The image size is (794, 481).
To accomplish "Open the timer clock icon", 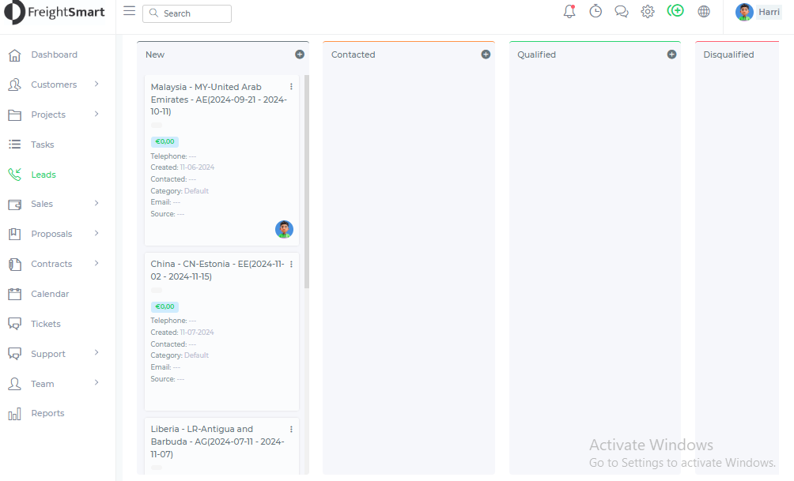I will pos(595,12).
